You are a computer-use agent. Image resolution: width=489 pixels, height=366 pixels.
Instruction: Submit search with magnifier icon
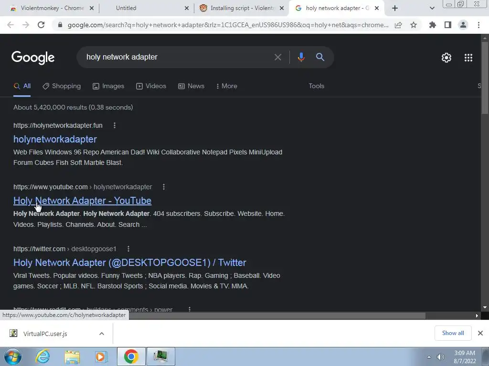pyautogui.click(x=320, y=57)
